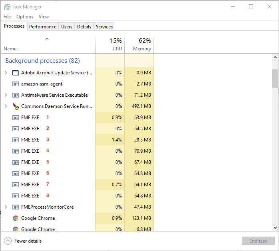Select the FMEProcessMonitorCore name text
279x251 pixels.
[x=47, y=207]
